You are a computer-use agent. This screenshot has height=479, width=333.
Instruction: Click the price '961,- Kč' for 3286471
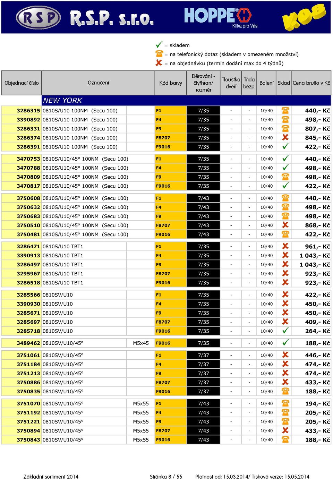(x=317, y=247)
